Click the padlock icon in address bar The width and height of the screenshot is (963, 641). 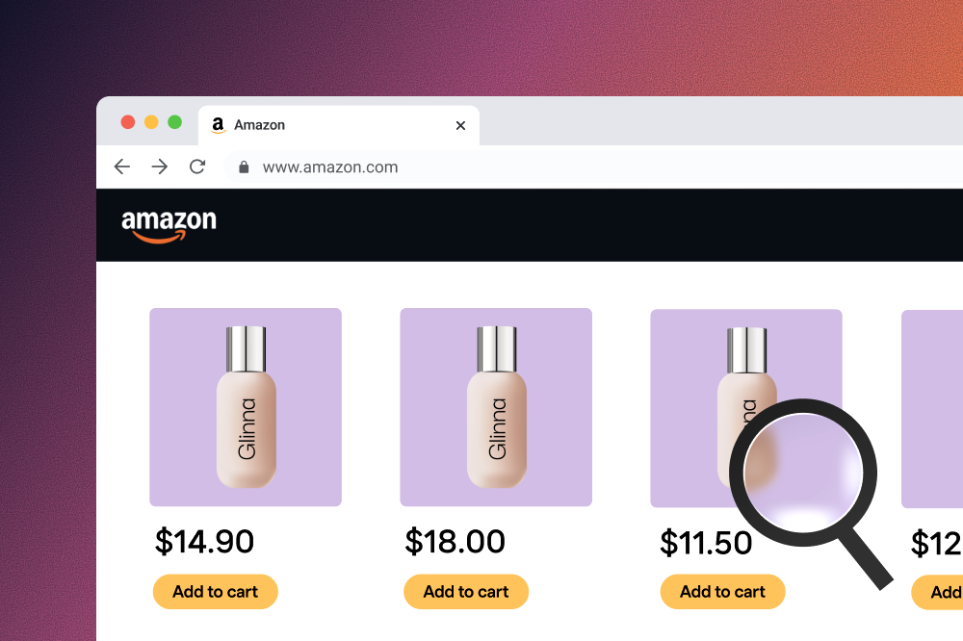point(244,167)
